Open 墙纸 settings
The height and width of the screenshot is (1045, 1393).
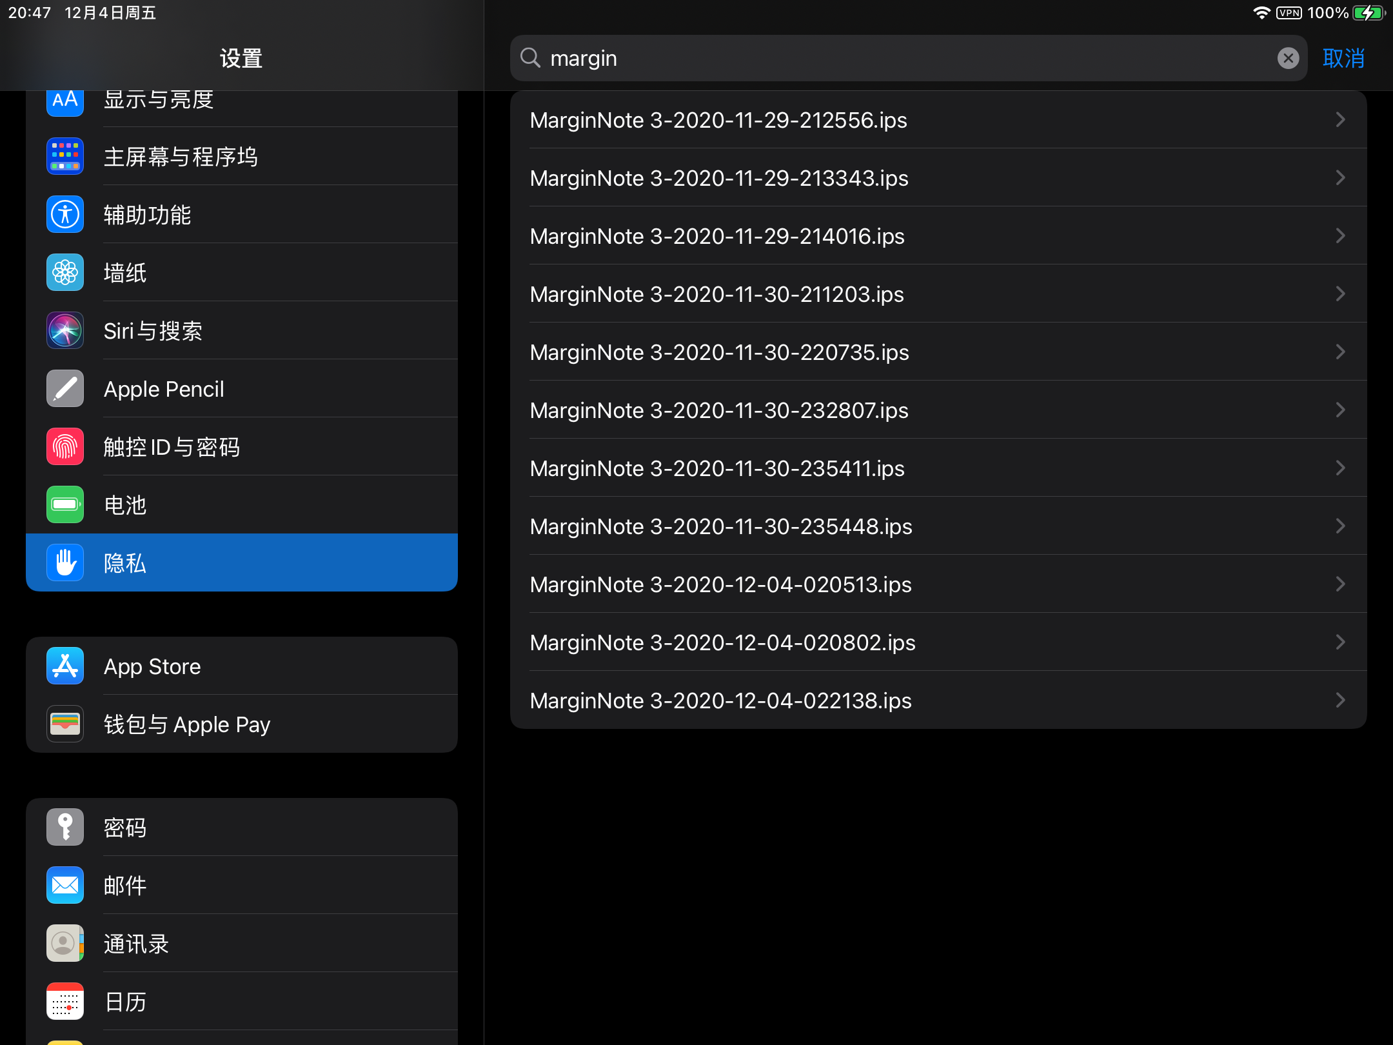tap(242, 272)
